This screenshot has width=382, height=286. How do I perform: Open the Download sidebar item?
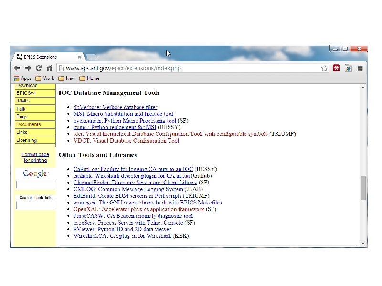35,86
